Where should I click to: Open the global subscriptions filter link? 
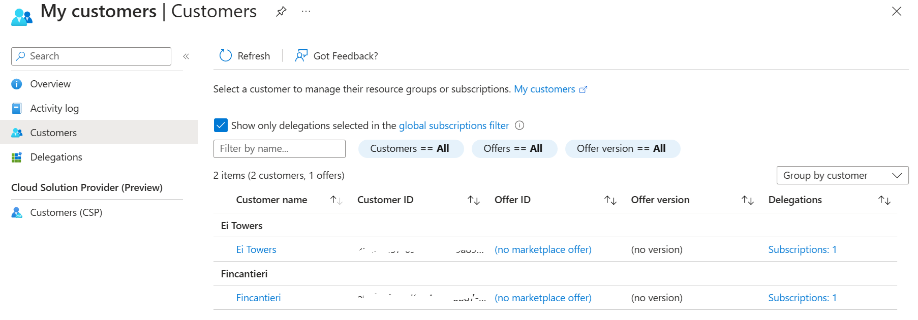[x=454, y=125]
